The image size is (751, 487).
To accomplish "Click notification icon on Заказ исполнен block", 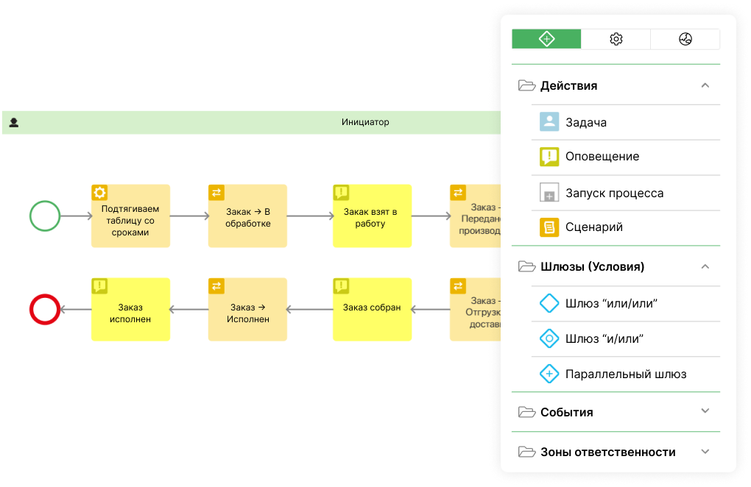I will tap(99, 286).
